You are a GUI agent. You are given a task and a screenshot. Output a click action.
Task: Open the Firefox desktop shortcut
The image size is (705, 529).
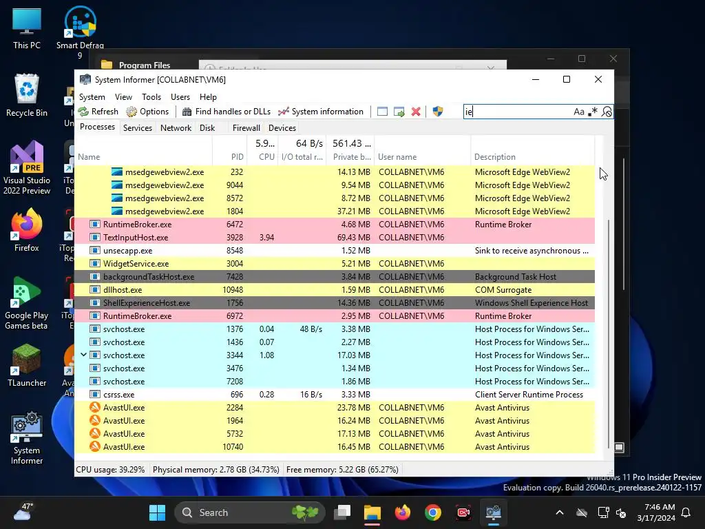pos(27,230)
